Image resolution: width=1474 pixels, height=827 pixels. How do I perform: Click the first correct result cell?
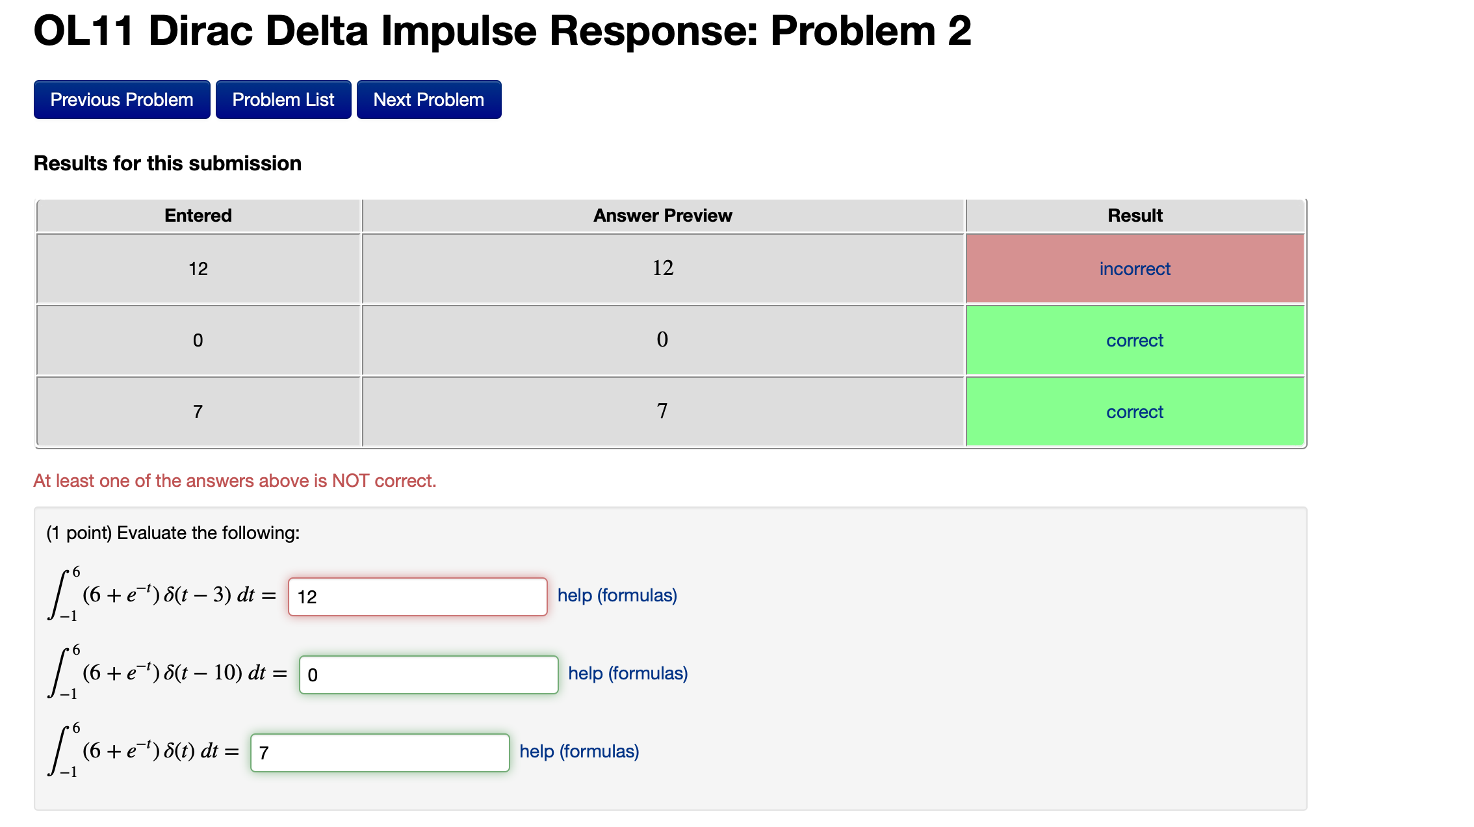[x=1134, y=340]
